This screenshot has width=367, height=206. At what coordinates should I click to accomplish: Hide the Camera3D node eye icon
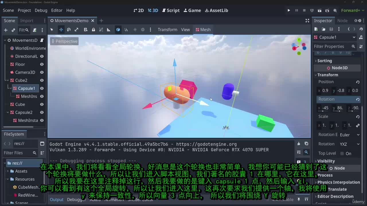42,72
